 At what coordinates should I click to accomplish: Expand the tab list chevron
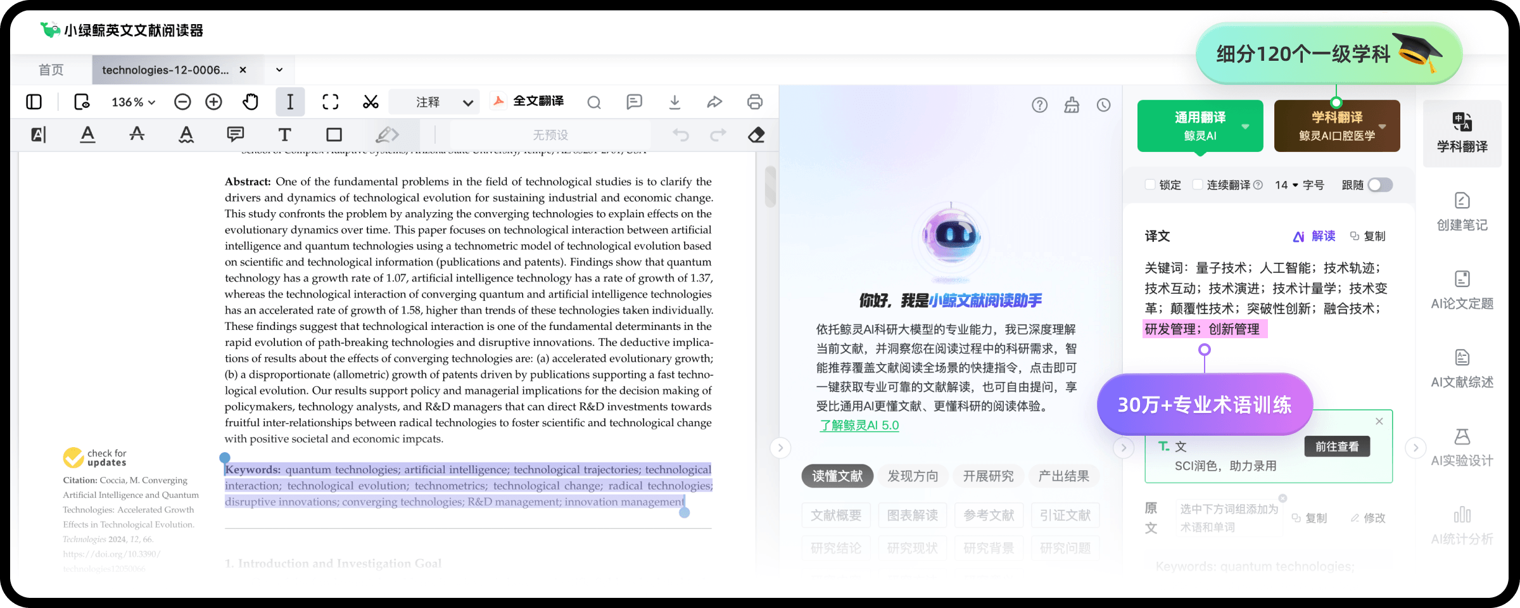coord(279,70)
